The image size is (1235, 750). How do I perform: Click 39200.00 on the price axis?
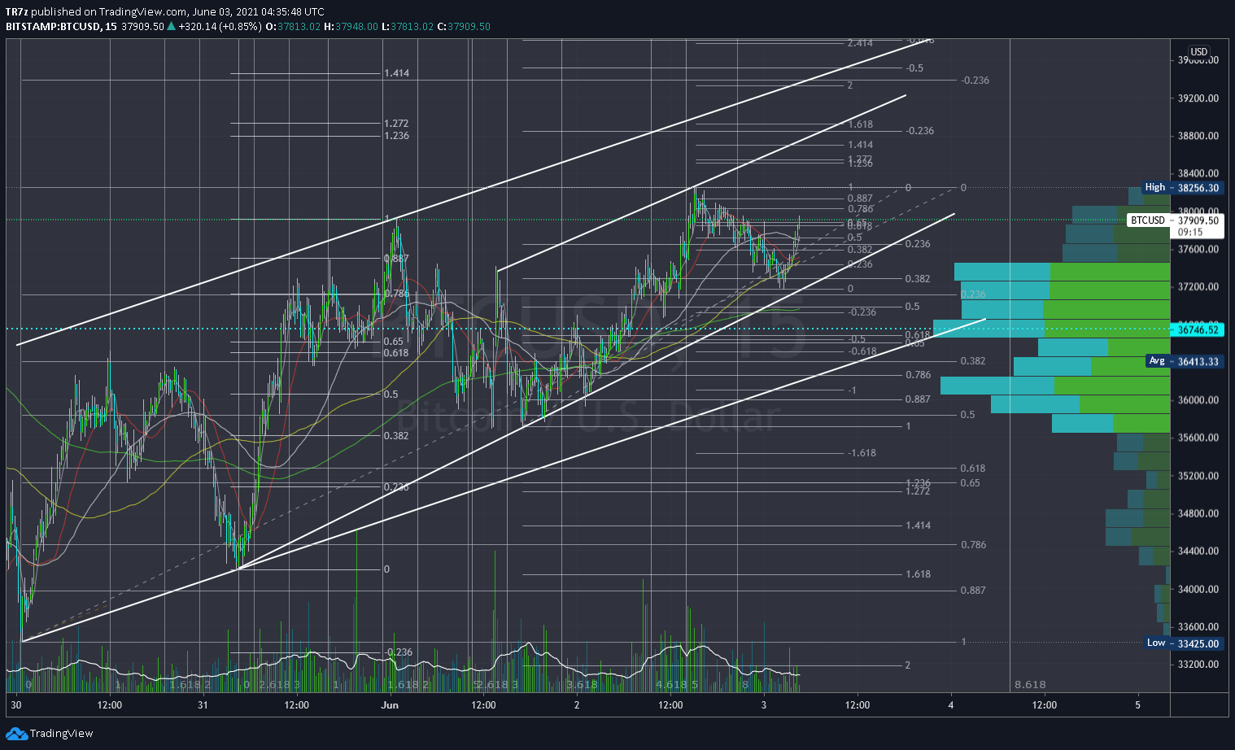point(1198,98)
